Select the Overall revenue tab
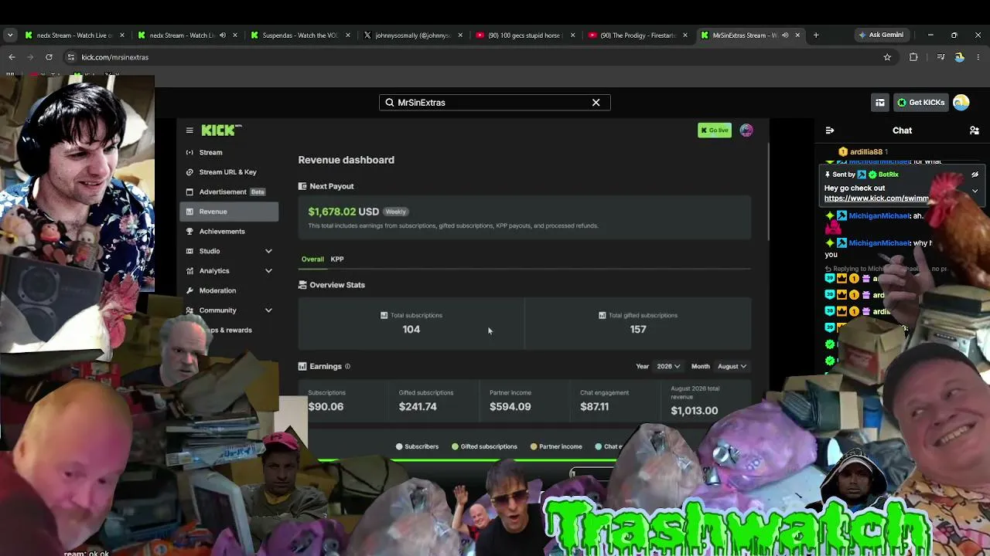Image resolution: width=990 pixels, height=556 pixels. pos(312,259)
